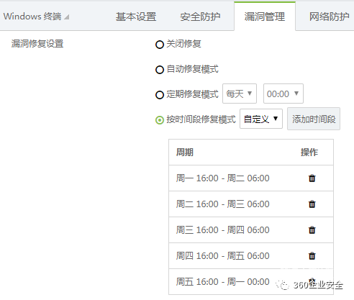Click the 周期 column header
The width and height of the screenshot is (354, 300).
pos(185,153)
